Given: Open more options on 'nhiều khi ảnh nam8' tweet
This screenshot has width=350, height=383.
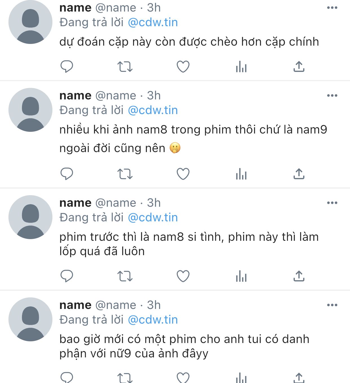Looking at the screenshot, I should (x=332, y=95).
